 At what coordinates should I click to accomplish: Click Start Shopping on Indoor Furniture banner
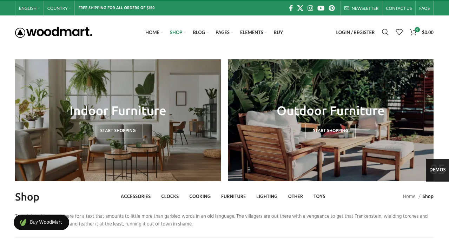tap(118, 131)
